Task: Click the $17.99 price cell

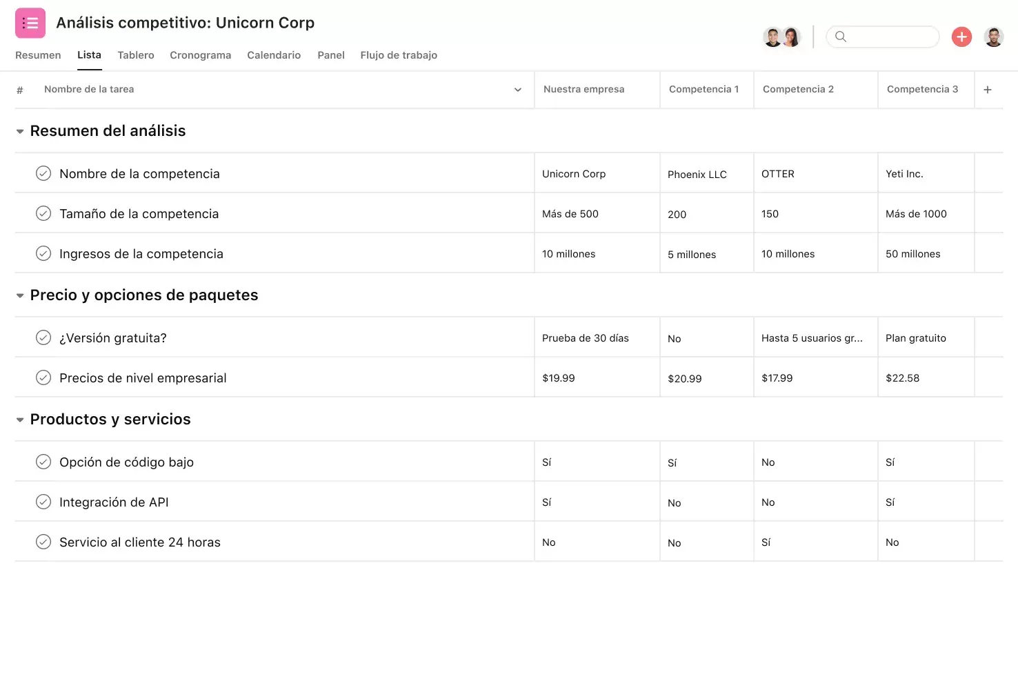Action: click(x=816, y=377)
